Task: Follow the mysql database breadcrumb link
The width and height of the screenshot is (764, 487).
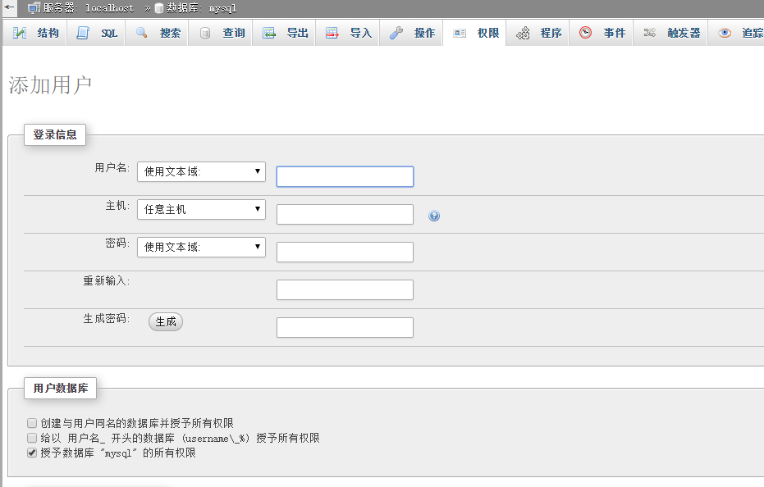Action: pyautogui.click(x=222, y=8)
